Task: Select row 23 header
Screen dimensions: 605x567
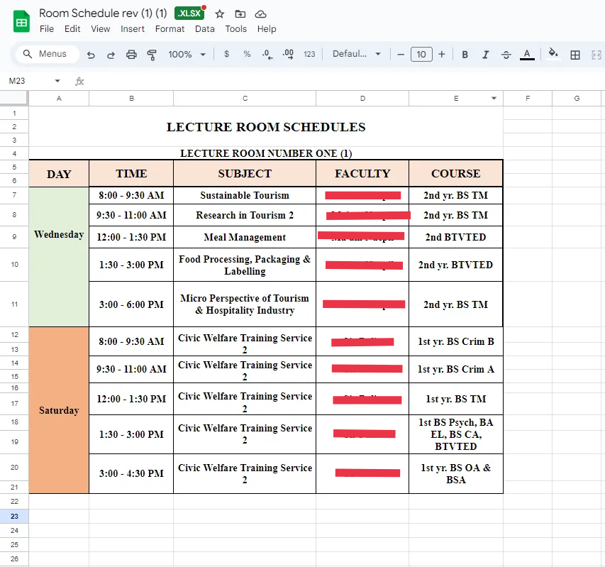Action: click(x=14, y=516)
